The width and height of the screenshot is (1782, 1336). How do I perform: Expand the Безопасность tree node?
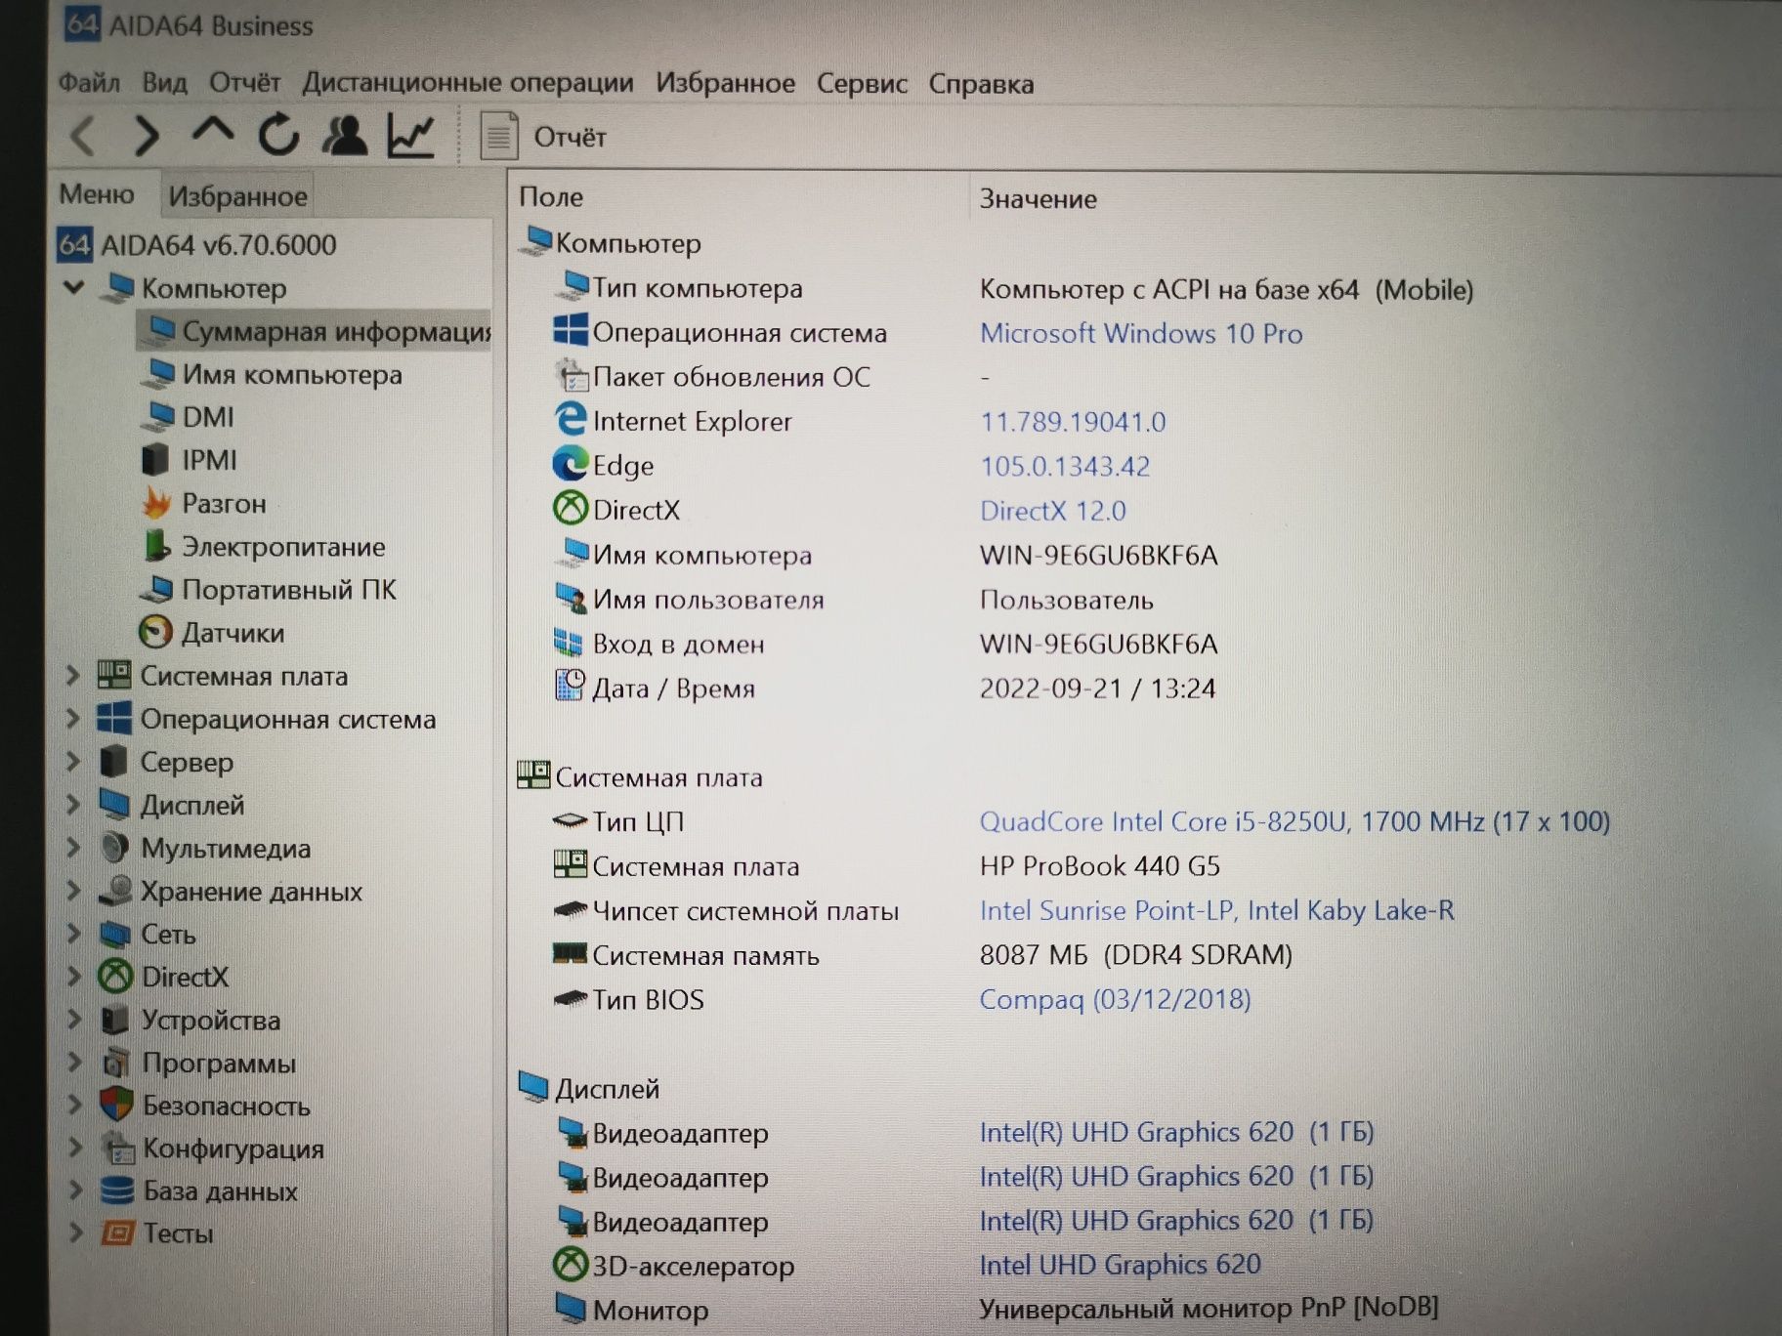pos(74,1105)
